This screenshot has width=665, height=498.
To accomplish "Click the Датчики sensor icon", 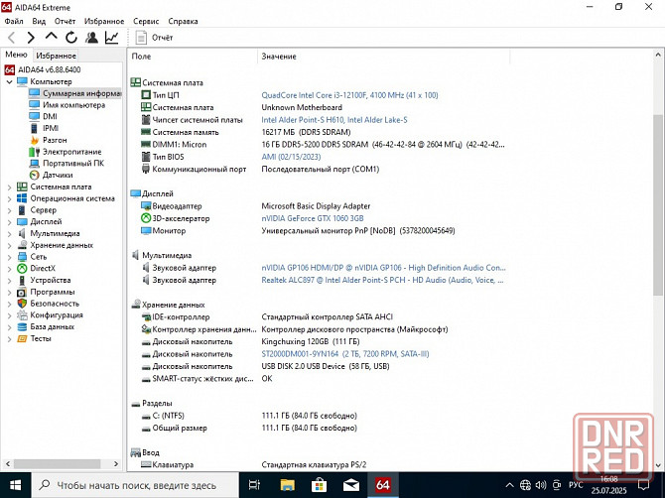I will [35, 175].
